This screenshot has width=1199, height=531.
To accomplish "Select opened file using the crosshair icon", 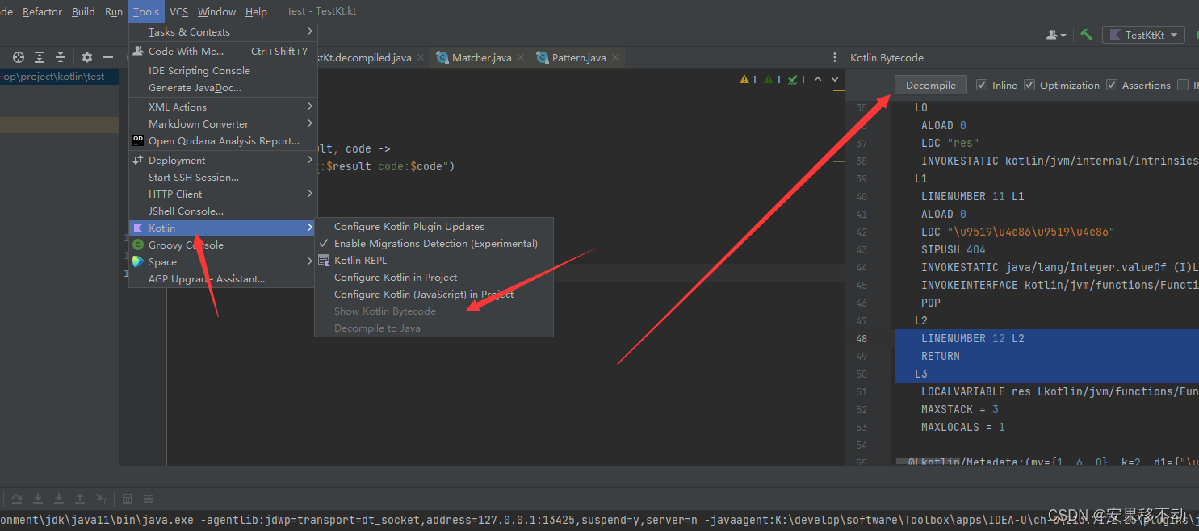I will coord(18,57).
